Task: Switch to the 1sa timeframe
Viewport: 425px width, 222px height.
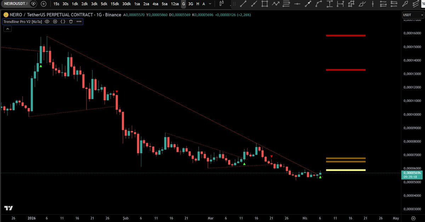Action: click(137, 4)
